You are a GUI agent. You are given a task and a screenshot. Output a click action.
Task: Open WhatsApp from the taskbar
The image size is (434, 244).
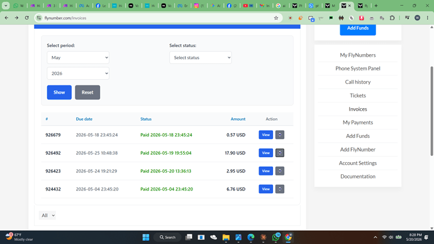pos(275,237)
